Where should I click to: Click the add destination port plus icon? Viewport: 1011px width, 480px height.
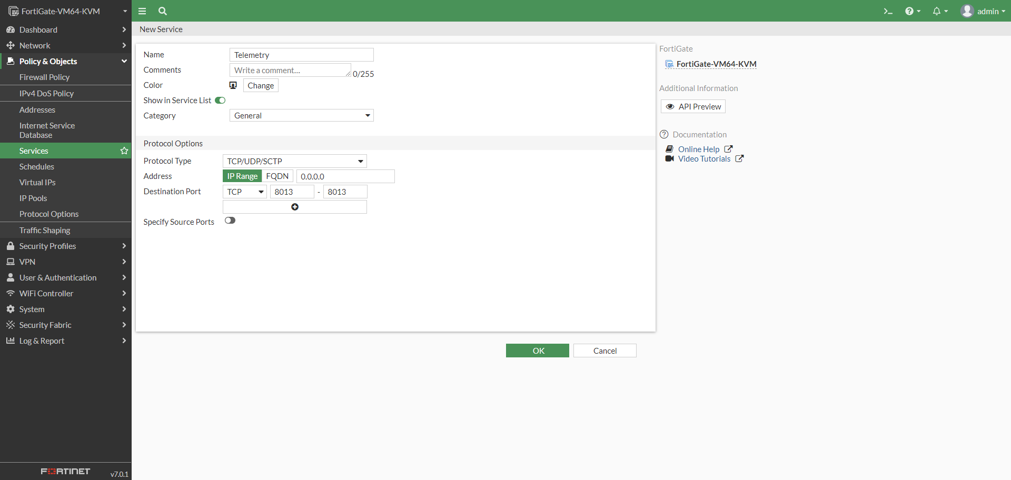coord(295,207)
